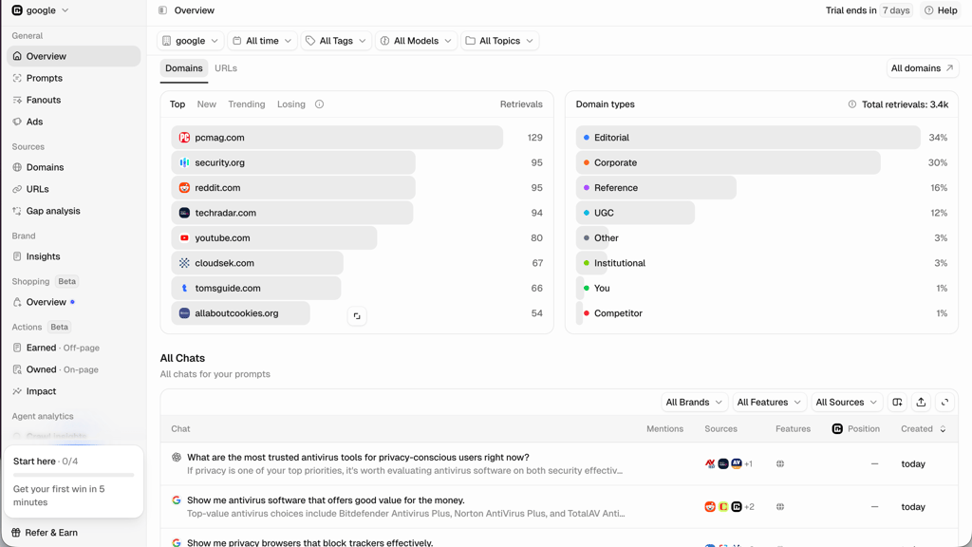Sort by the Created column
Image resolution: width=972 pixels, height=547 pixels.
click(x=923, y=429)
